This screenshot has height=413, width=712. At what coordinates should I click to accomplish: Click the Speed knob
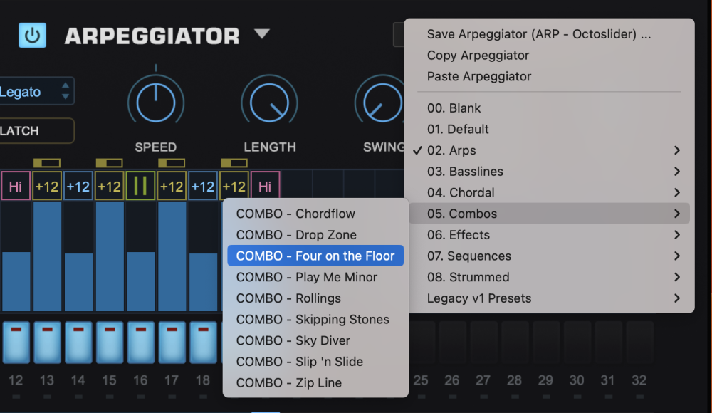click(156, 103)
